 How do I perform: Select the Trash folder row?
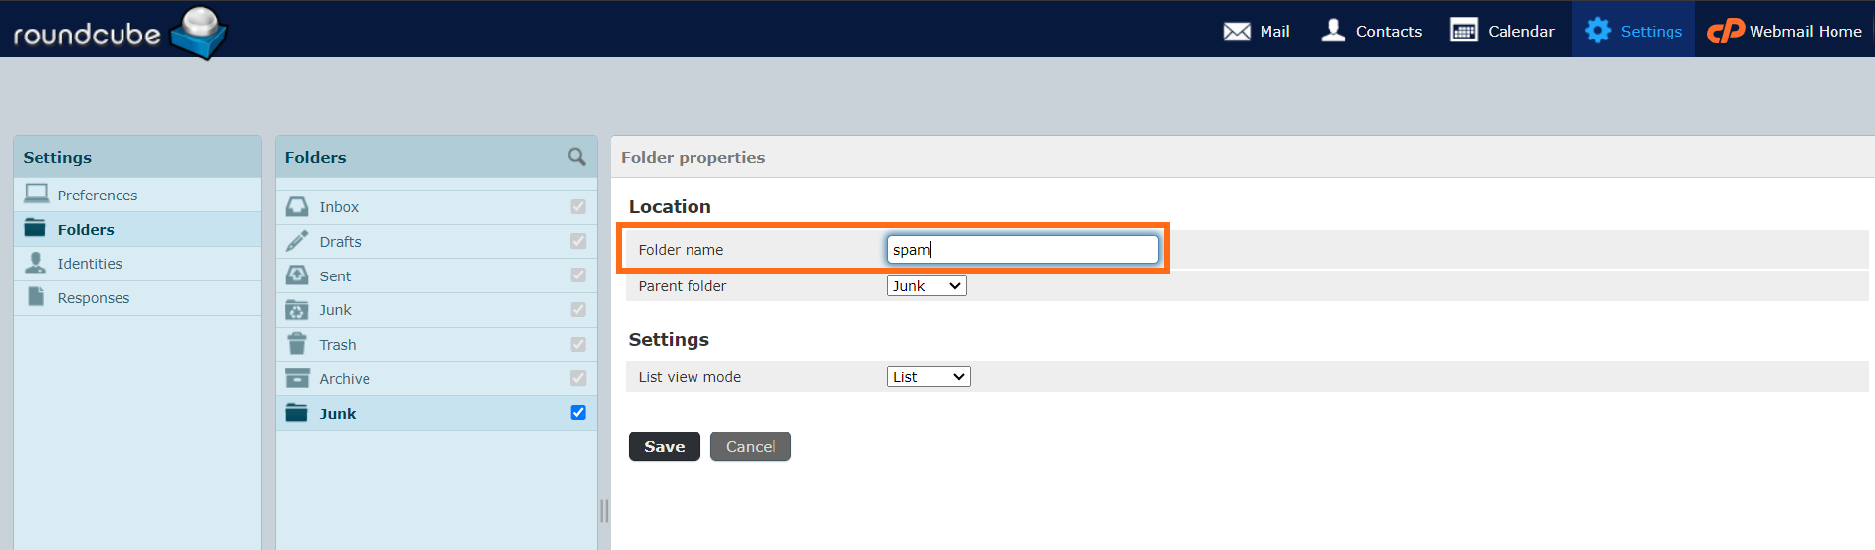click(436, 345)
